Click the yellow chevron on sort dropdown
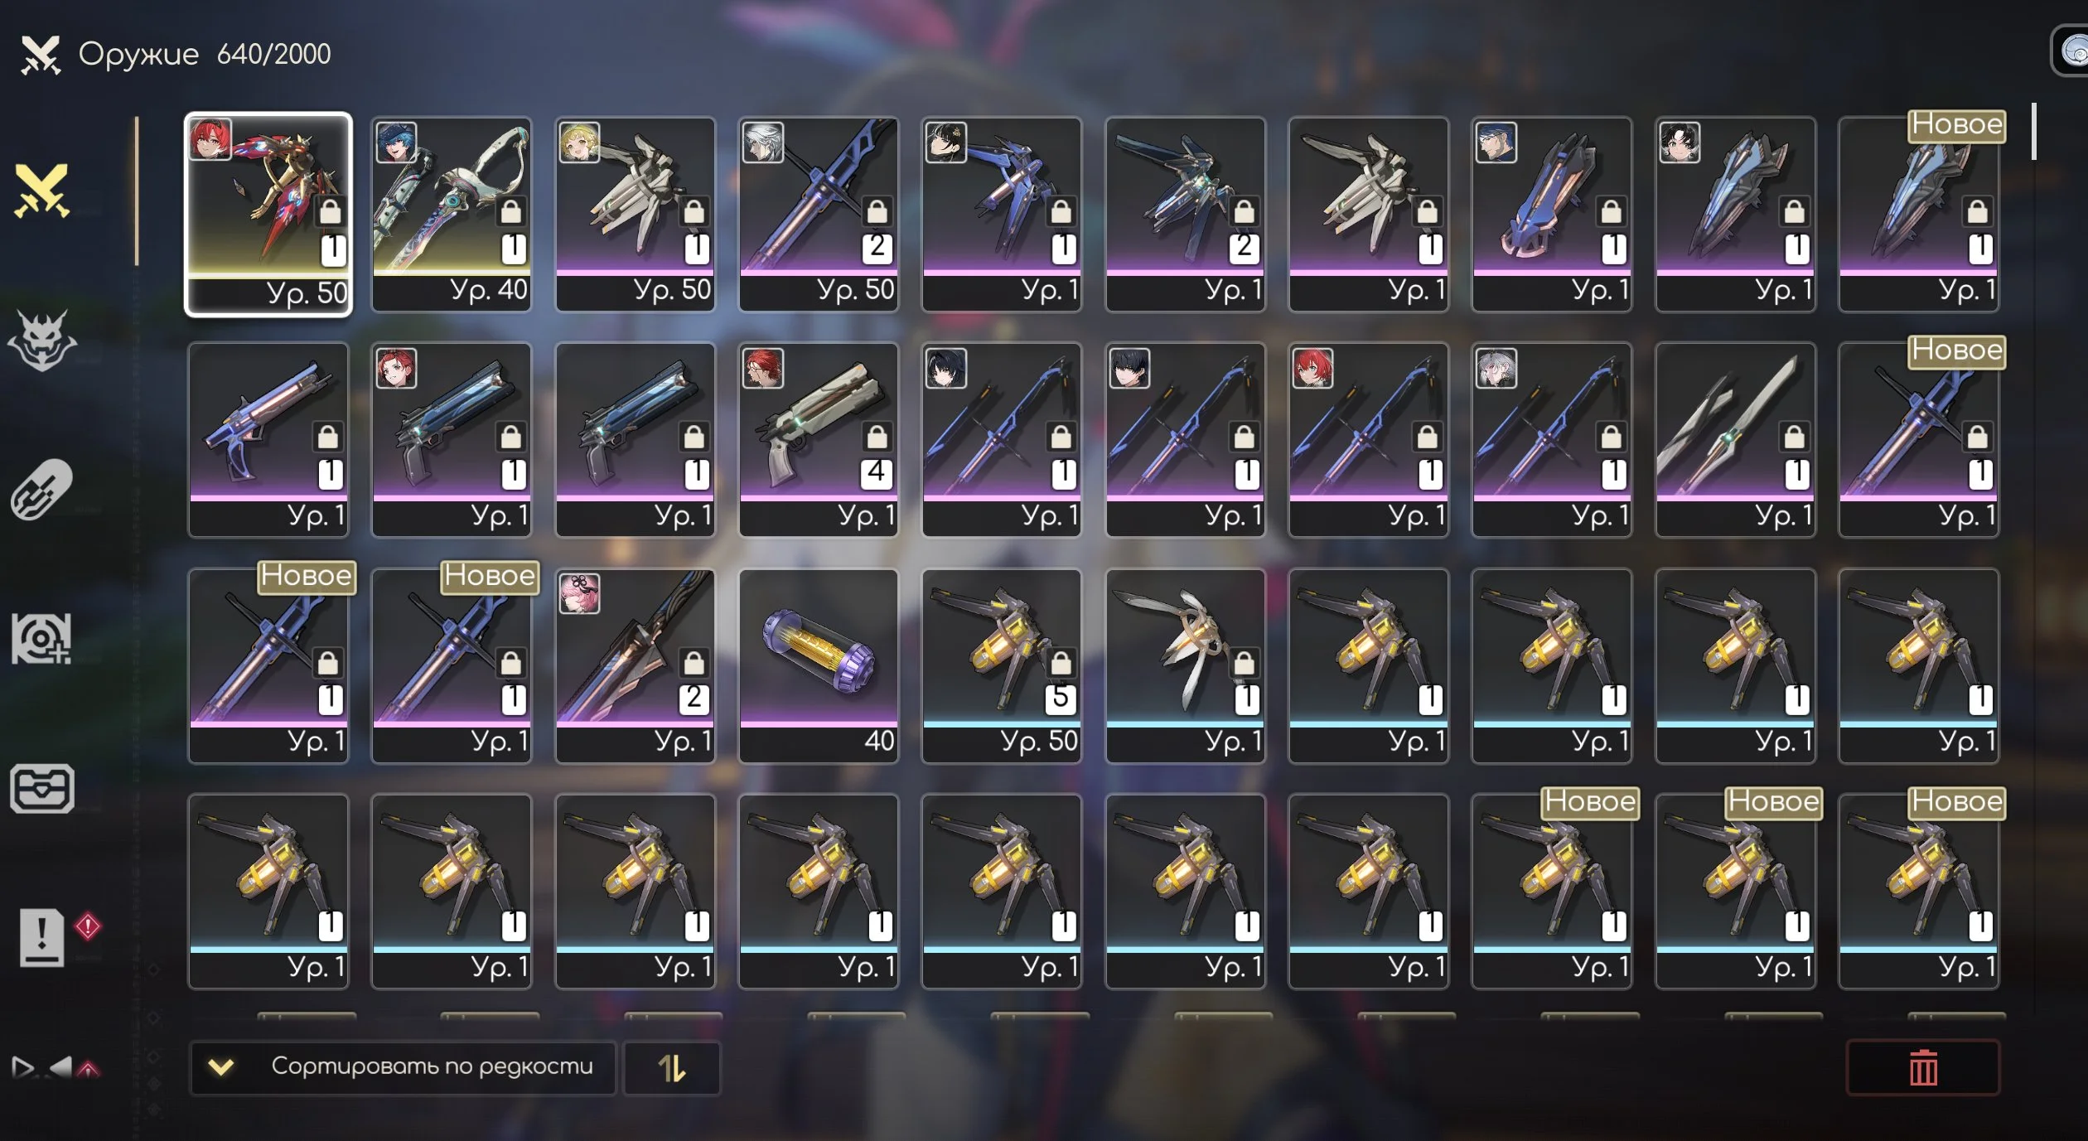The image size is (2088, 1141). (x=220, y=1067)
